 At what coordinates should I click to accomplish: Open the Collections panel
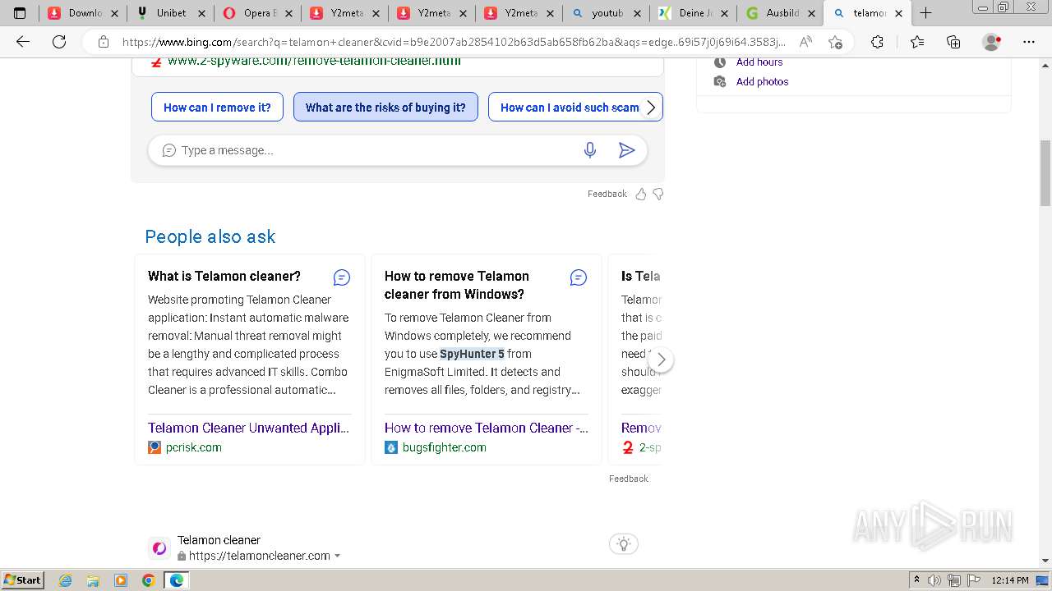pos(953,42)
